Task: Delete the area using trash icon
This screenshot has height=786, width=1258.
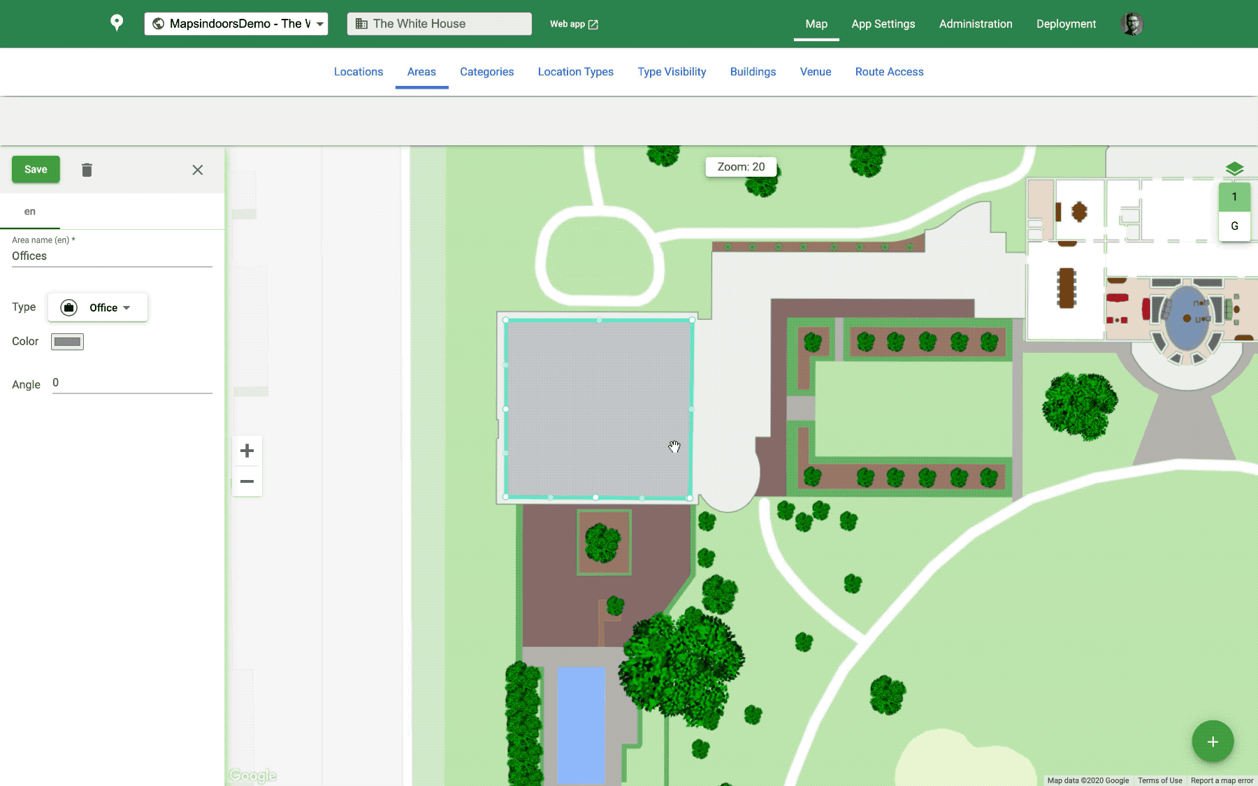Action: 87,170
